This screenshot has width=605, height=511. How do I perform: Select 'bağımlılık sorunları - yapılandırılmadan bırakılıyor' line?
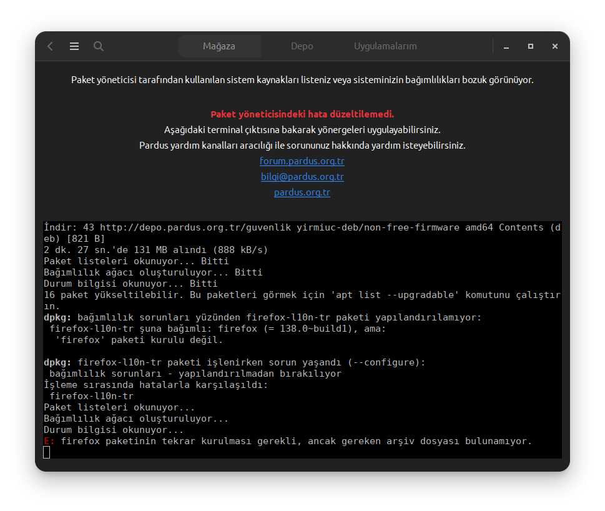pyautogui.click(x=195, y=374)
